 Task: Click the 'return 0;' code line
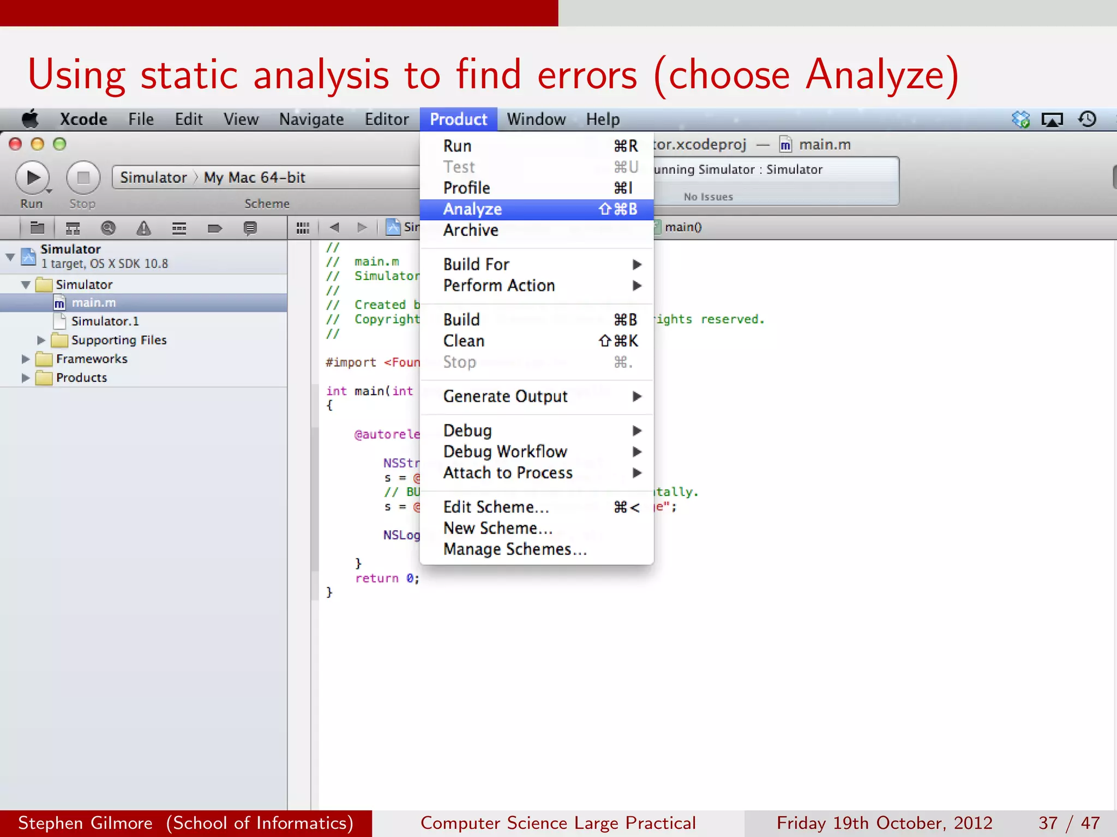point(387,579)
